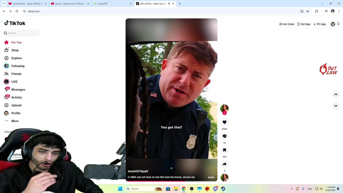Open Microsoft Store from taskbar
This screenshot has height=193, width=343.
(168, 189)
